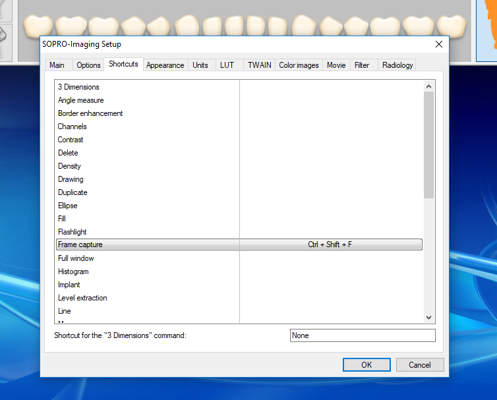Select the Ellipse command row

coord(239,206)
